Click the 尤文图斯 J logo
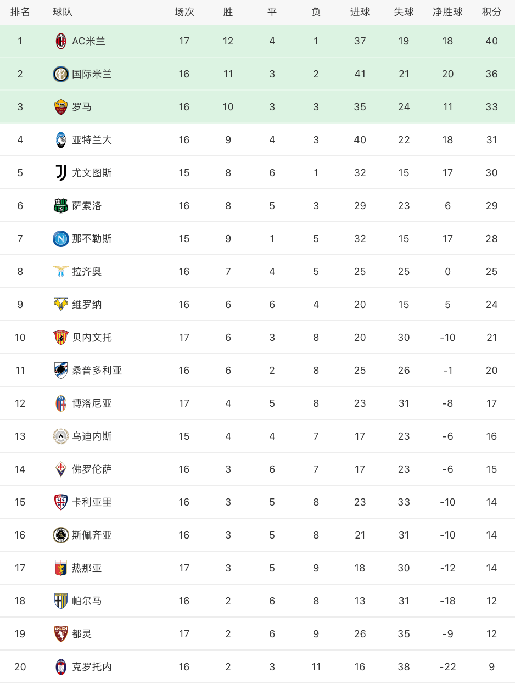Viewport: 515px width, 684px height. [x=61, y=173]
